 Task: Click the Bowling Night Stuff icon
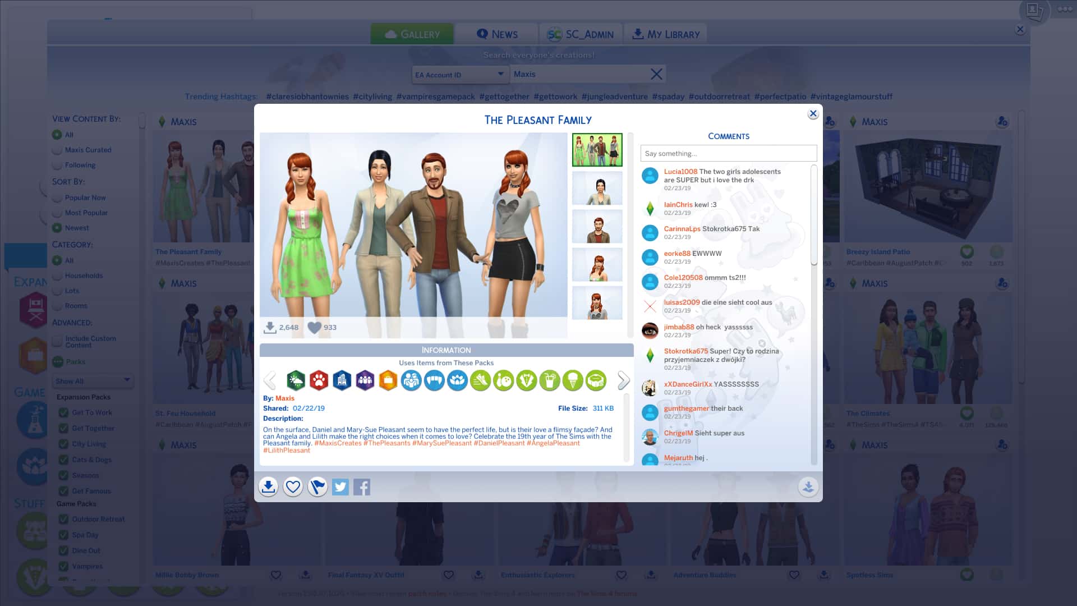503,380
